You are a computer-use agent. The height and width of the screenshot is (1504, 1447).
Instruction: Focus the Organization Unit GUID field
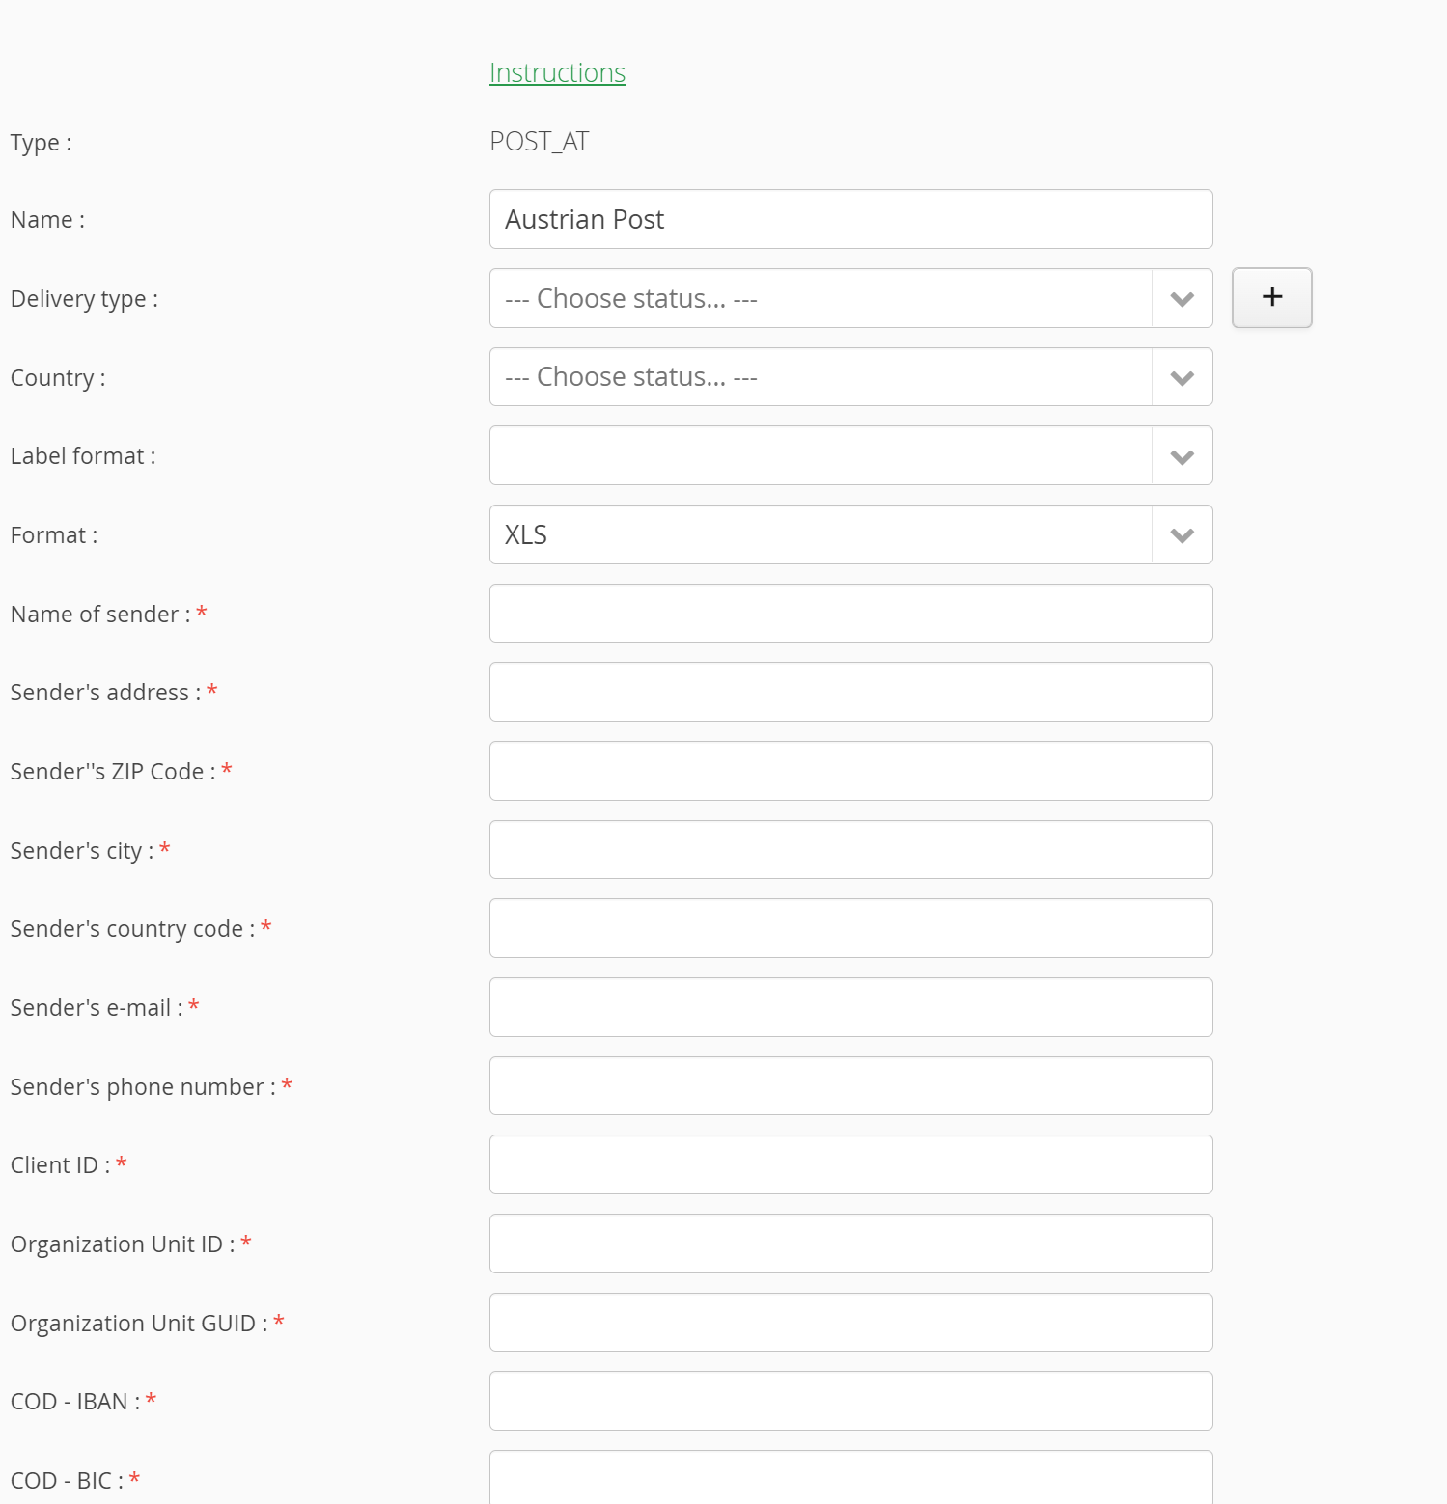(850, 1323)
